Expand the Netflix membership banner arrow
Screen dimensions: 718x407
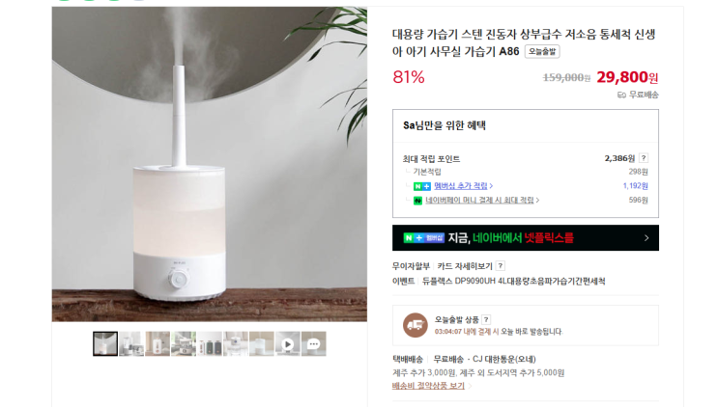(646, 238)
